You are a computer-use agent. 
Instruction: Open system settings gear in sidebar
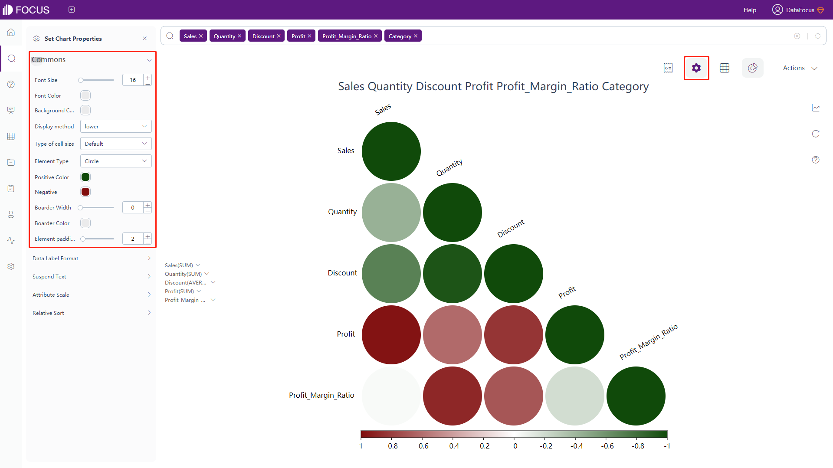pyautogui.click(x=11, y=266)
